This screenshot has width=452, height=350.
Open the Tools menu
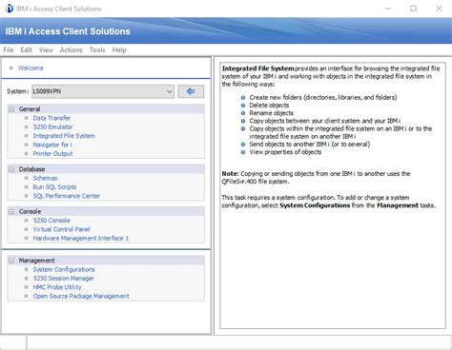97,50
